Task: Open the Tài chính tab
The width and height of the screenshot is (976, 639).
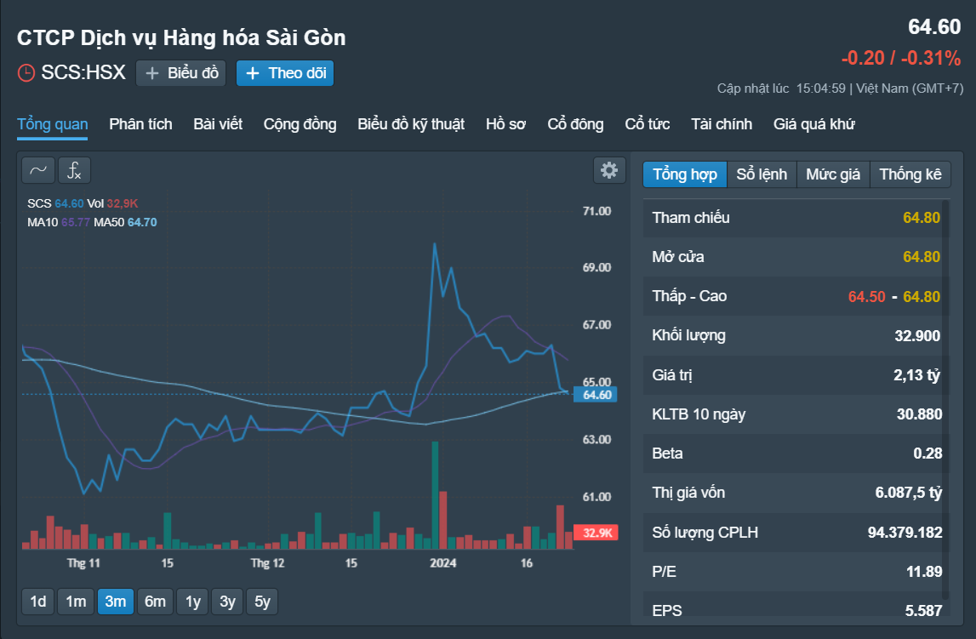Action: click(x=722, y=124)
